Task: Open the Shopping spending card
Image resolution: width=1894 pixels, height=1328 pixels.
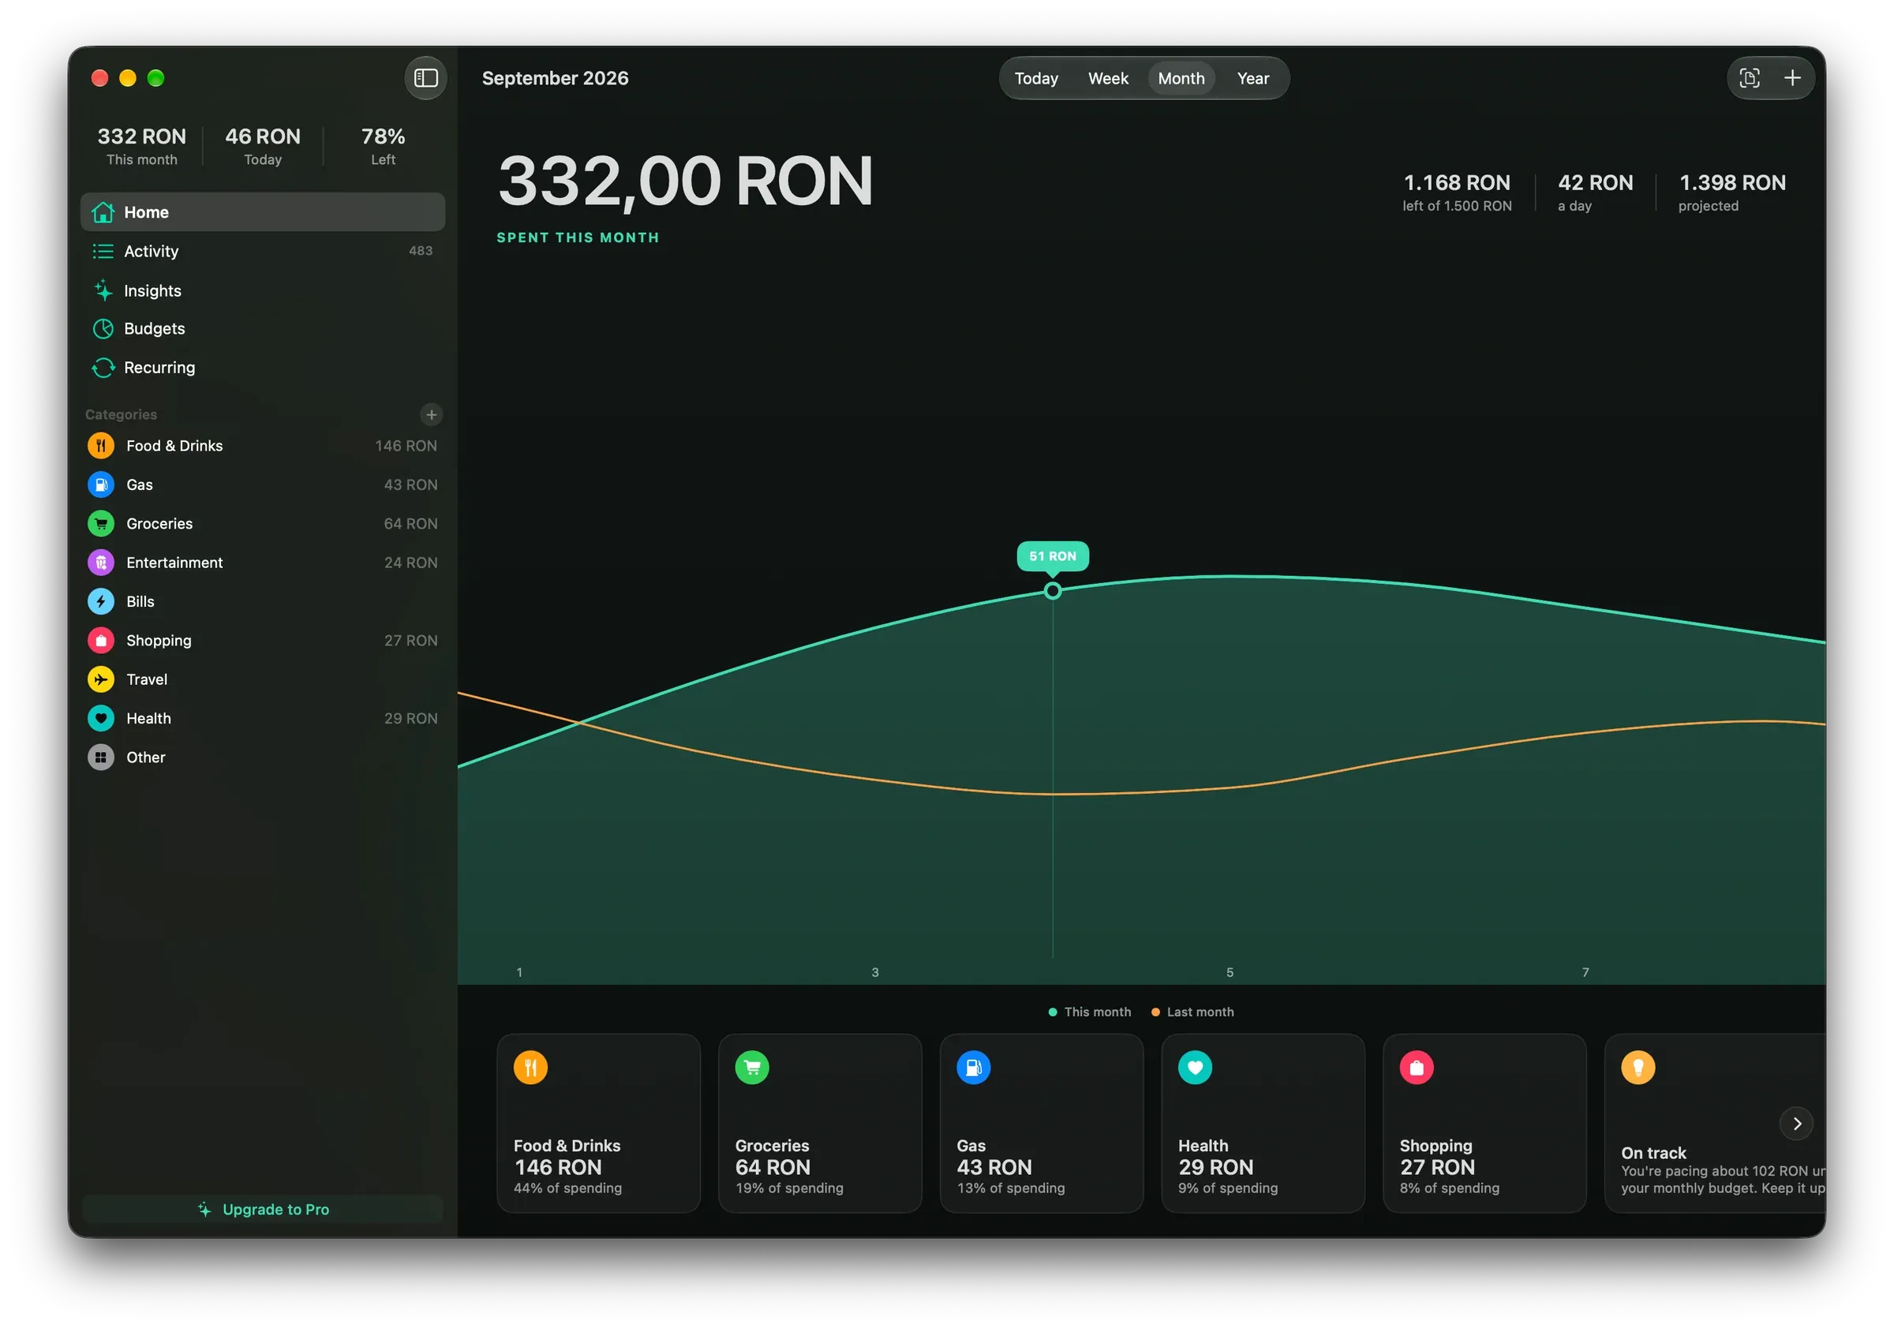Action: pyautogui.click(x=1485, y=1124)
